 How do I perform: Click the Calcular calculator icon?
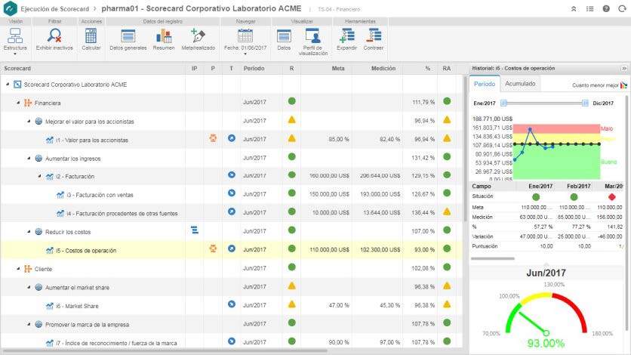(x=91, y=35)
